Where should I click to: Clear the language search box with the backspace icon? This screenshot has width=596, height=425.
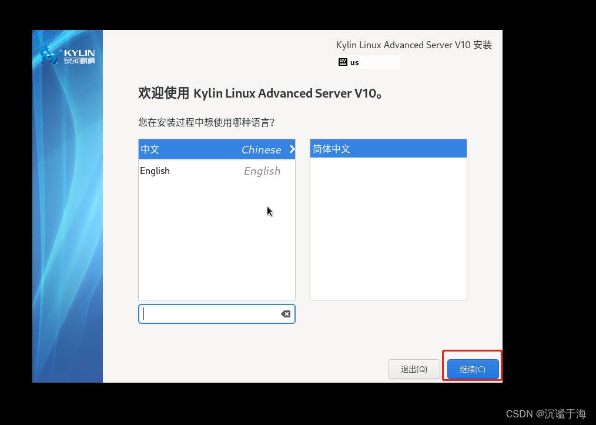point(286,314)
